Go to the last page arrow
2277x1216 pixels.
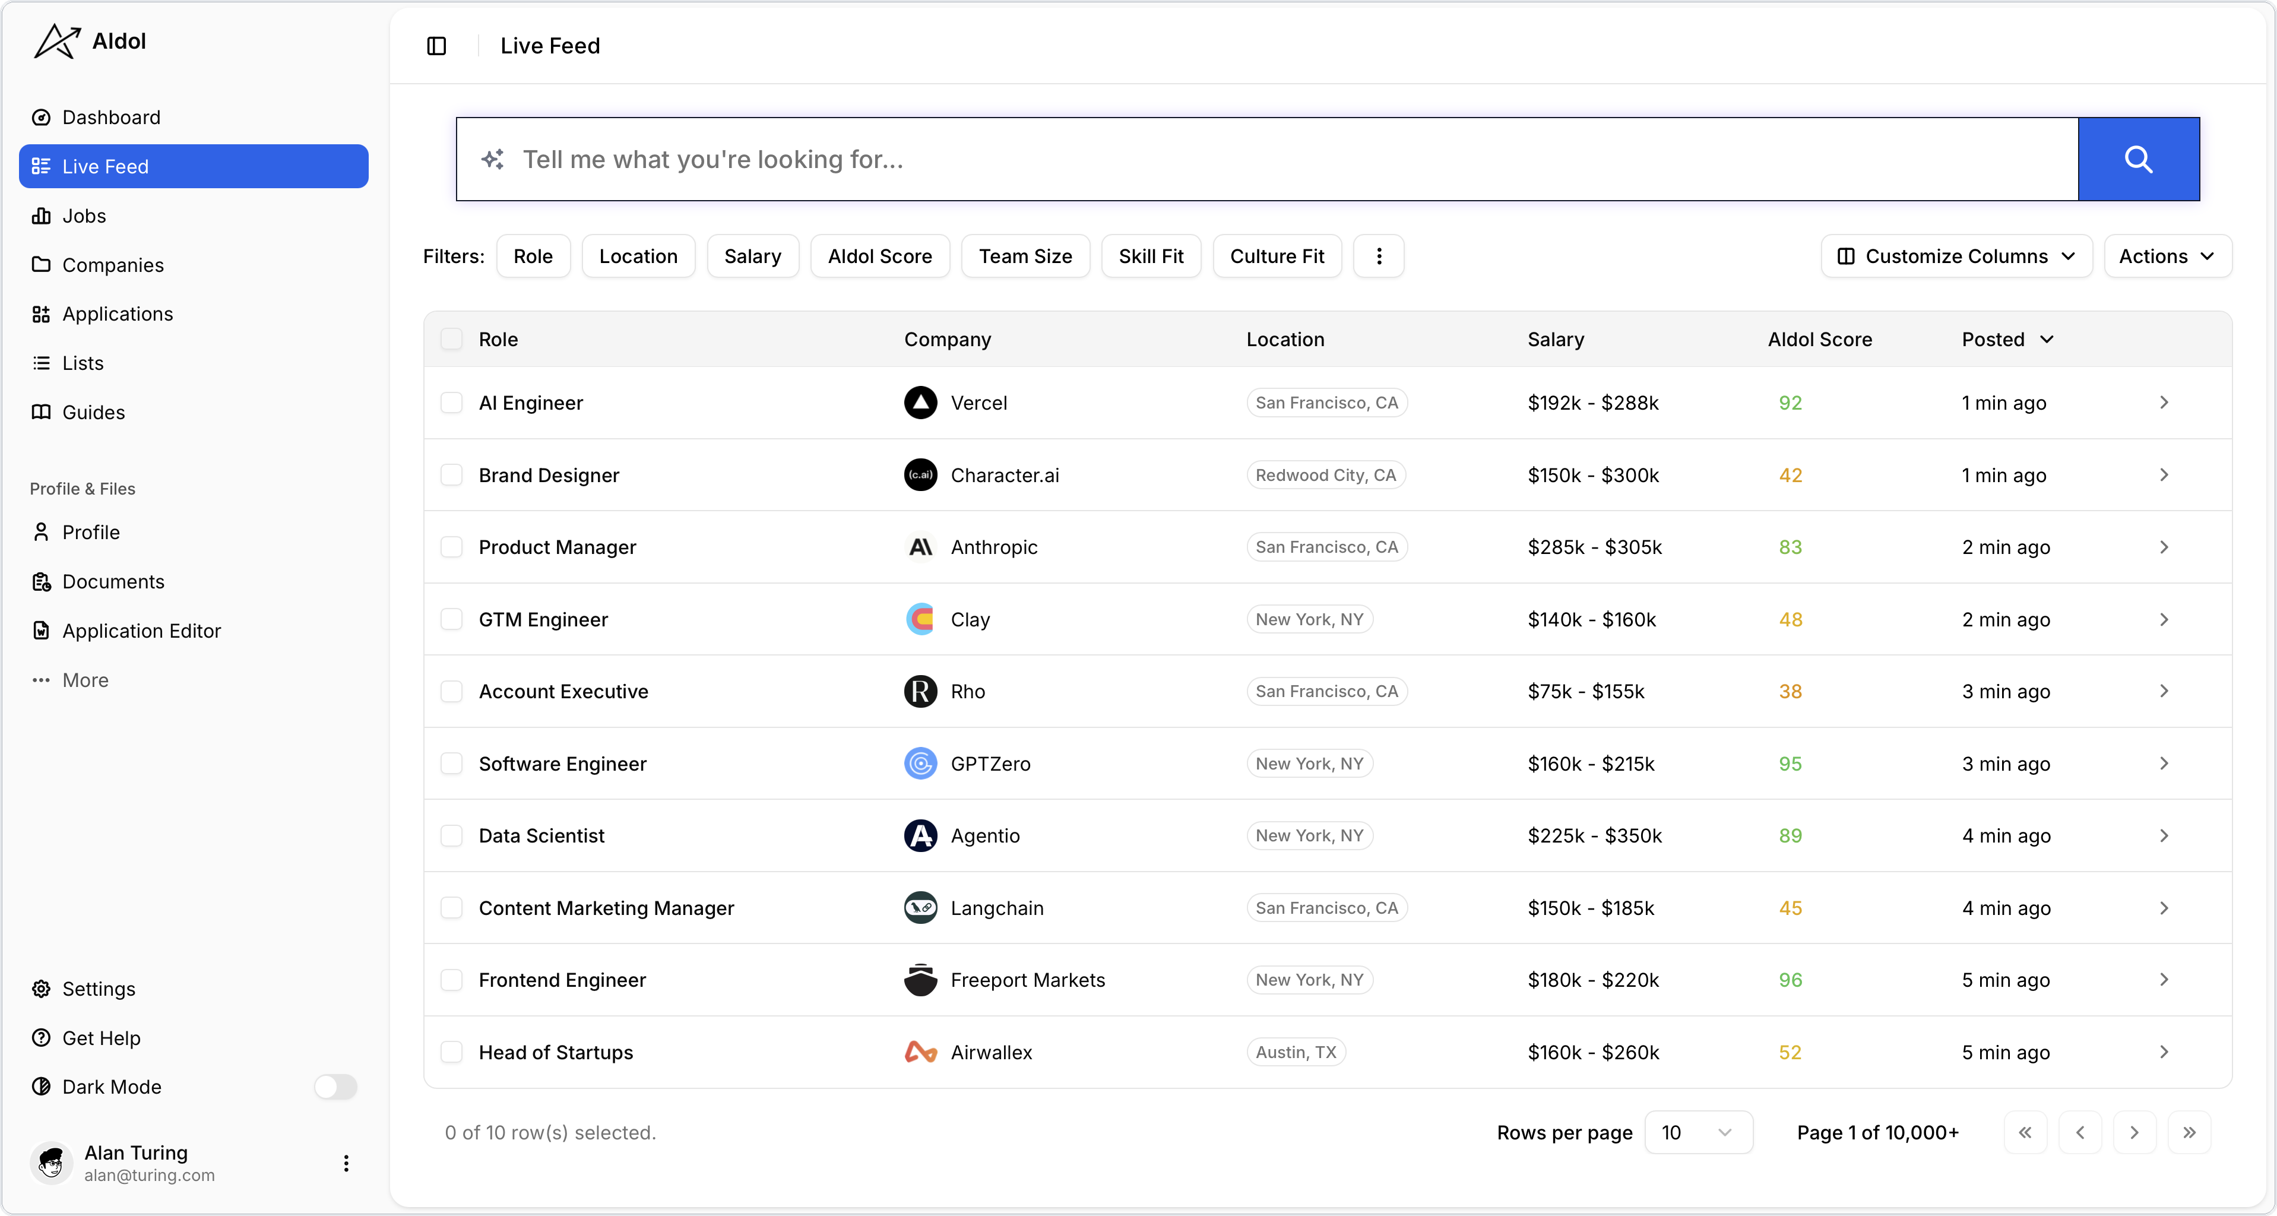[x=2189, y=1133]
